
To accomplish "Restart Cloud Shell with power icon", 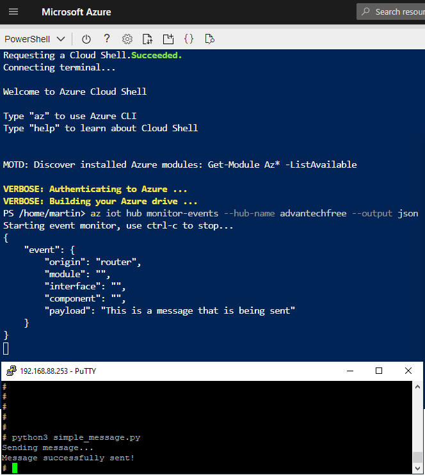I will [x=86, y=39].
